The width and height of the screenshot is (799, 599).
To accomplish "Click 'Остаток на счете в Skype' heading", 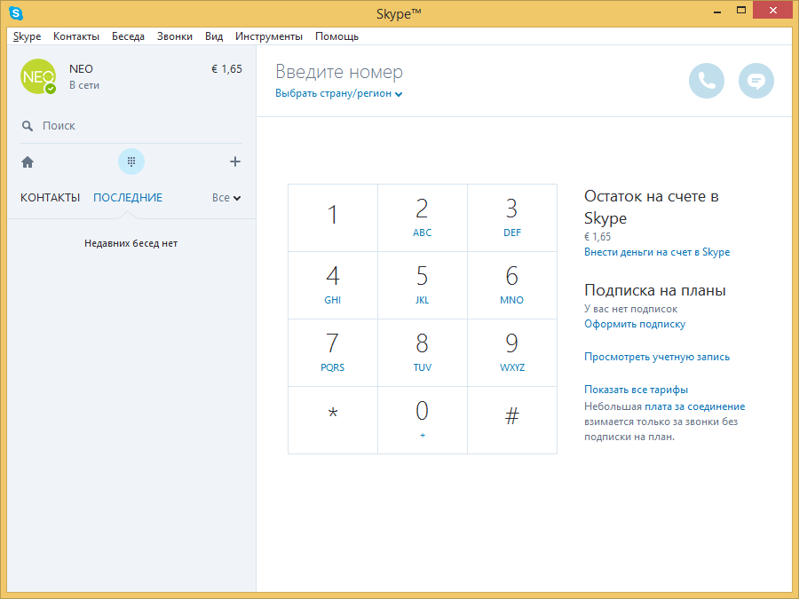I will coord(652,207).
